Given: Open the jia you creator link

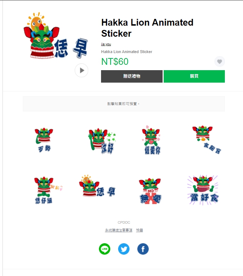Looking at the screenshot, I should coord(106,44).
